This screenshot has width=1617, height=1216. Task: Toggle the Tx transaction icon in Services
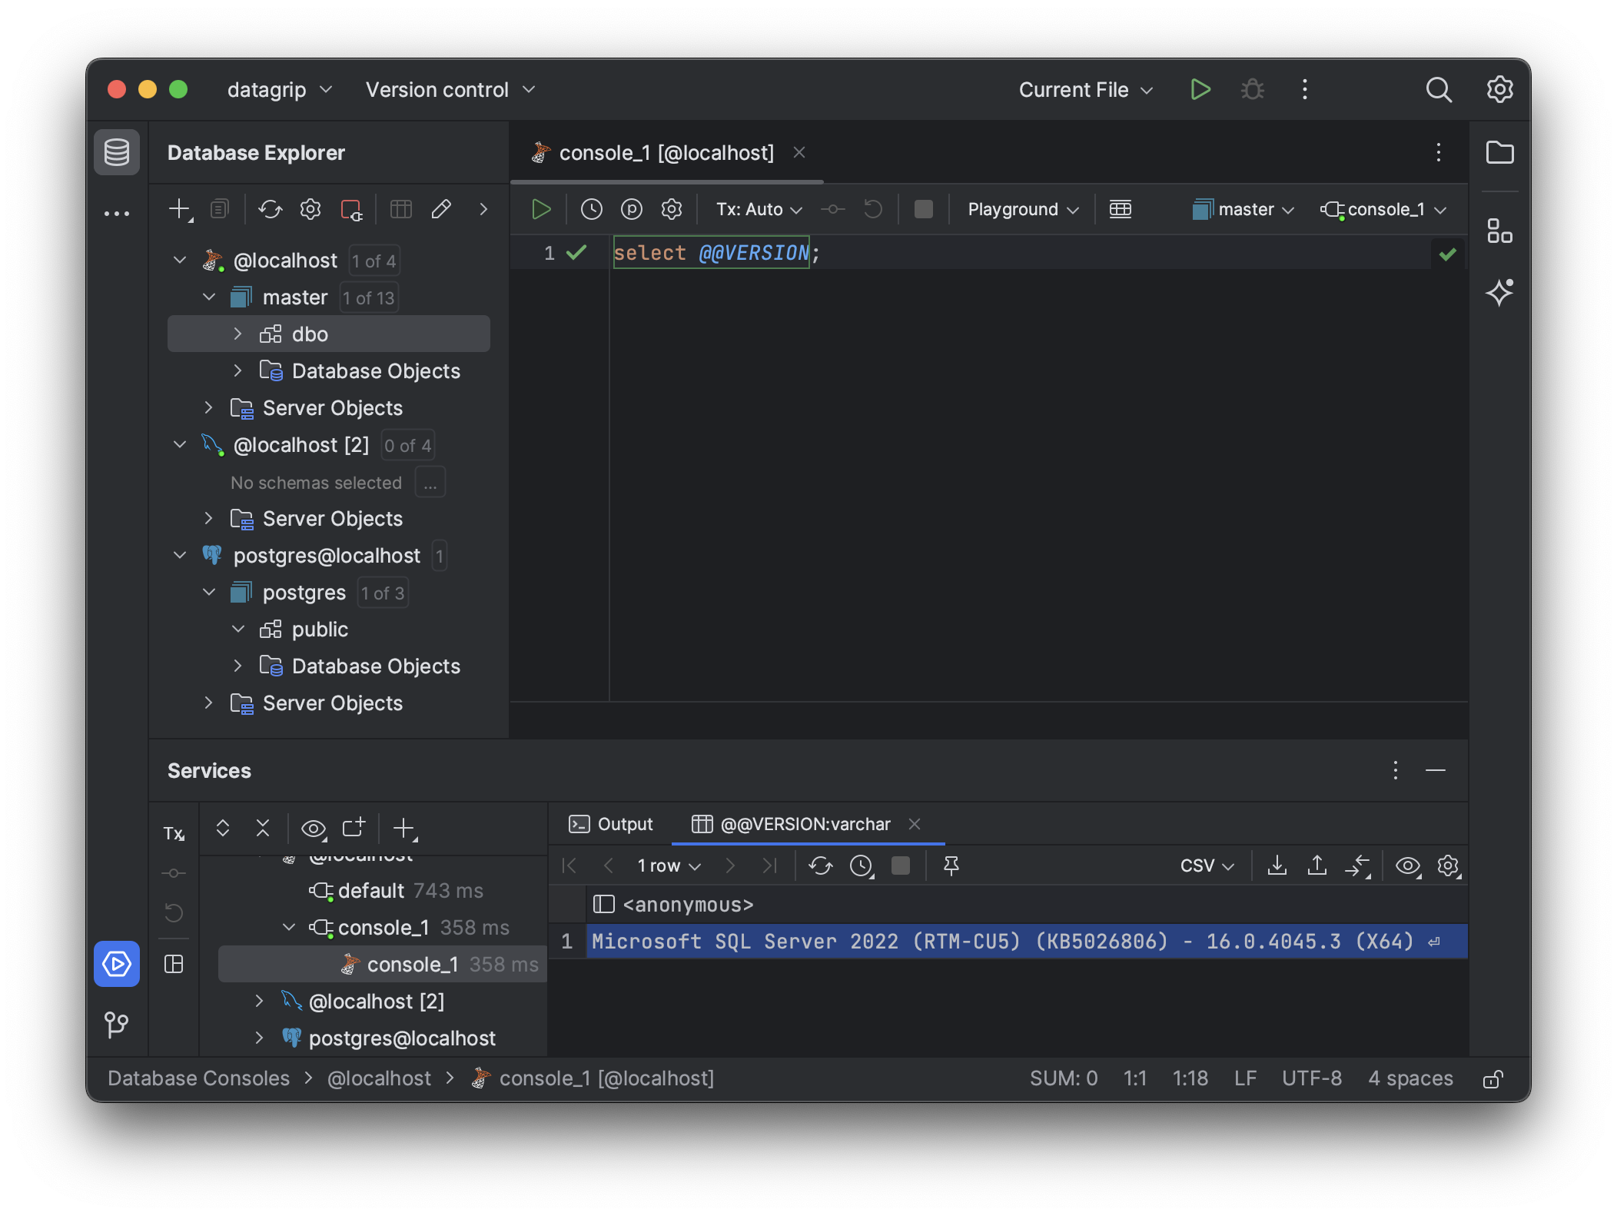[174, 833]
